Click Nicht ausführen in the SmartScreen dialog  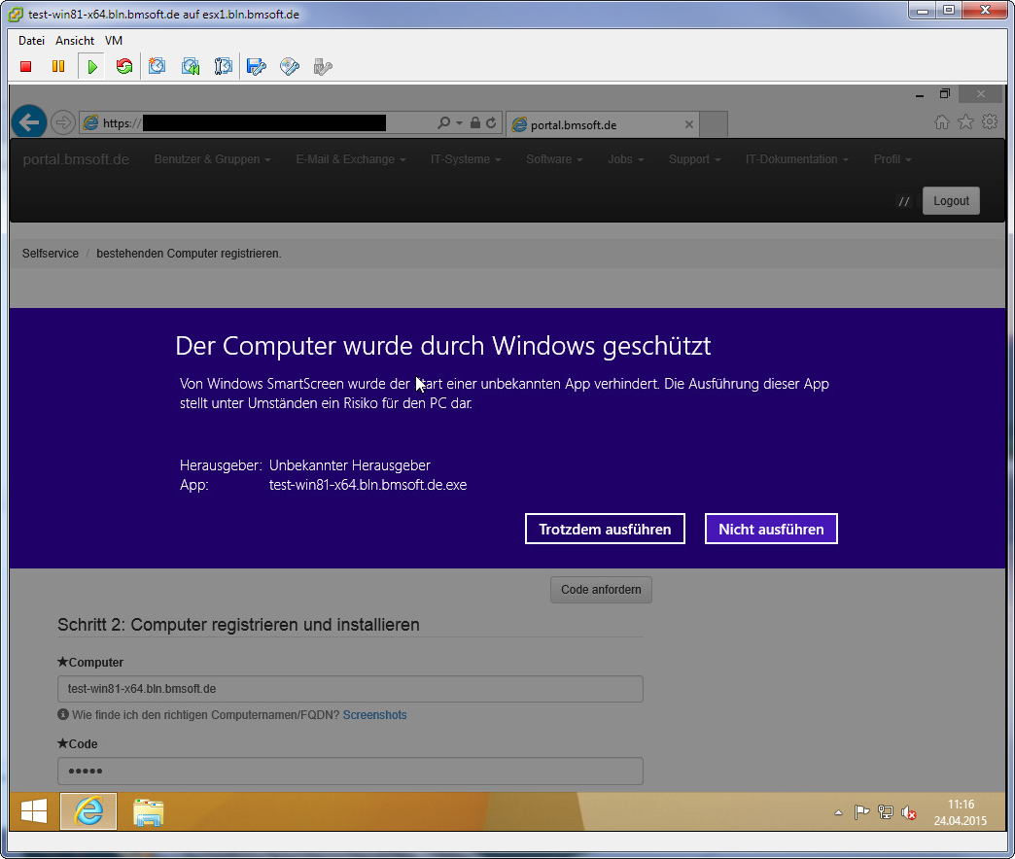tap(771, 530)
